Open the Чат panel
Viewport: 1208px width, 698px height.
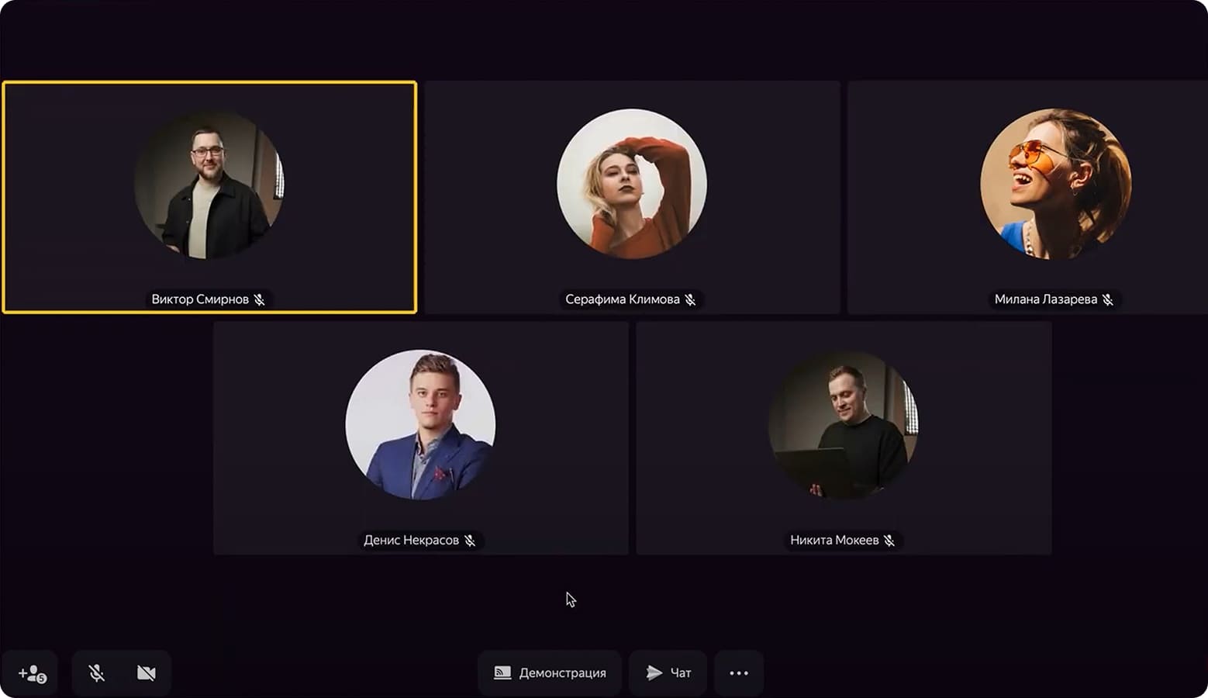click(668, 673)
